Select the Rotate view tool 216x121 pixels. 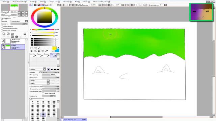pos(39,51)
